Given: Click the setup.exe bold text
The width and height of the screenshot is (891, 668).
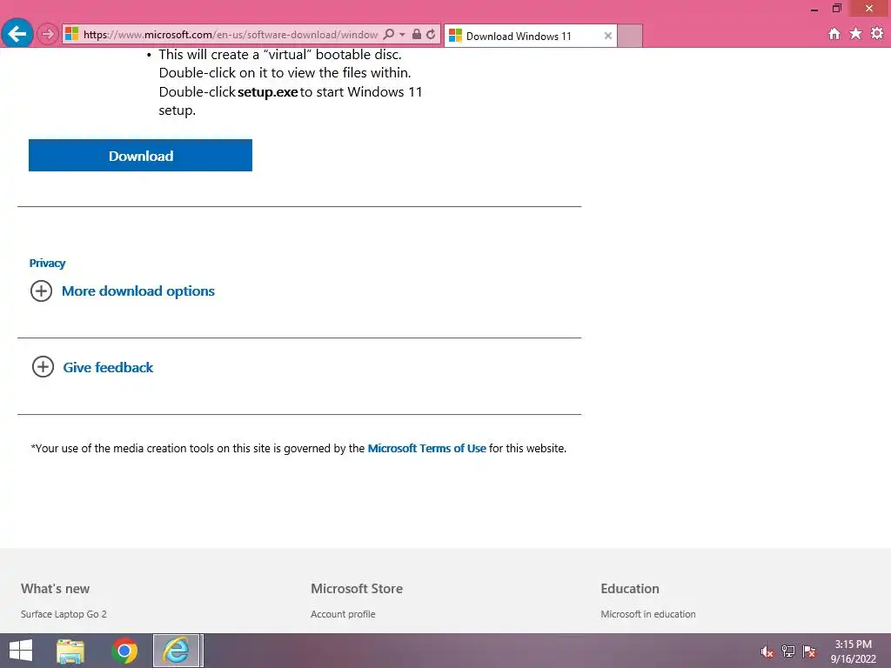Looking at the screenshot, I should (268, 92).
